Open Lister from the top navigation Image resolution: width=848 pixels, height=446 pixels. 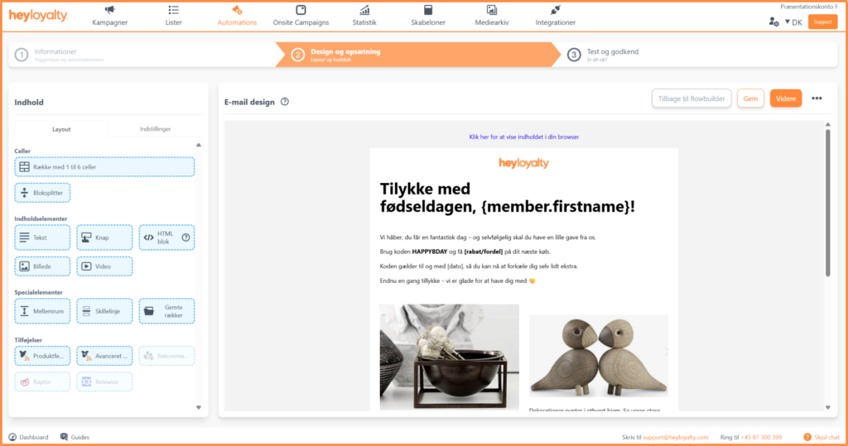click(173, 16)
